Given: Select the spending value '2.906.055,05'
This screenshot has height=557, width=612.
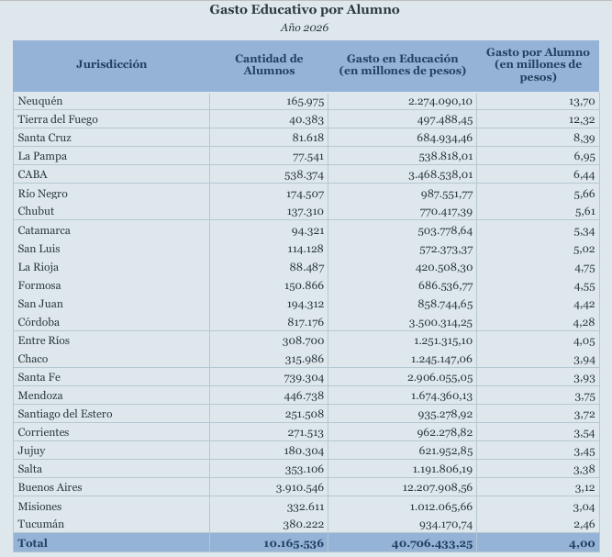Looking at the screenshot, I should click(x=440, y=378).
